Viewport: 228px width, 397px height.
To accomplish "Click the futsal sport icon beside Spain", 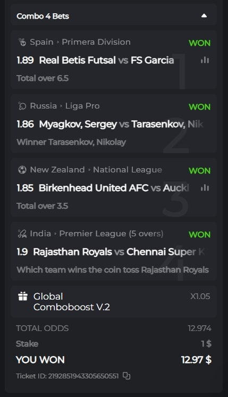I will pyautogui.click(x=22, y=42).
